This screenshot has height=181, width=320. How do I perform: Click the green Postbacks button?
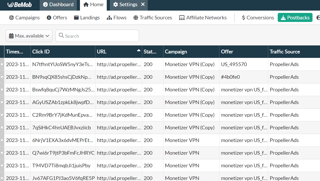click(295, 18)
